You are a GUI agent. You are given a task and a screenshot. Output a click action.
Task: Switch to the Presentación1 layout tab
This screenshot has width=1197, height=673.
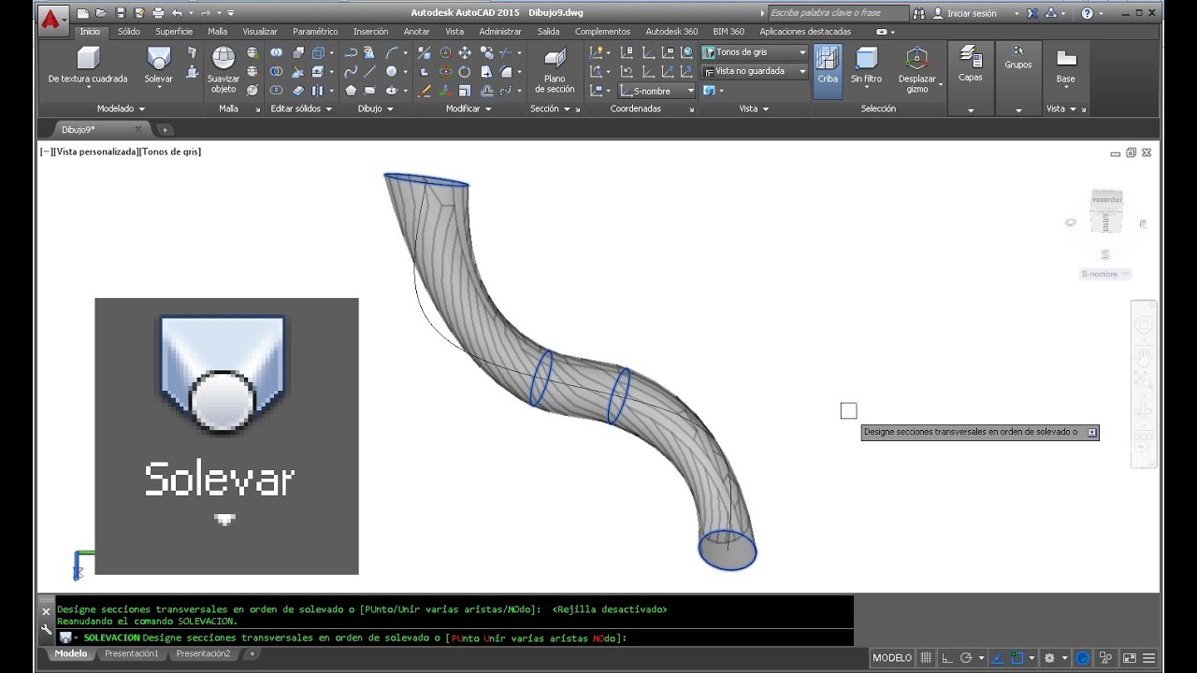tap(132, 653)
